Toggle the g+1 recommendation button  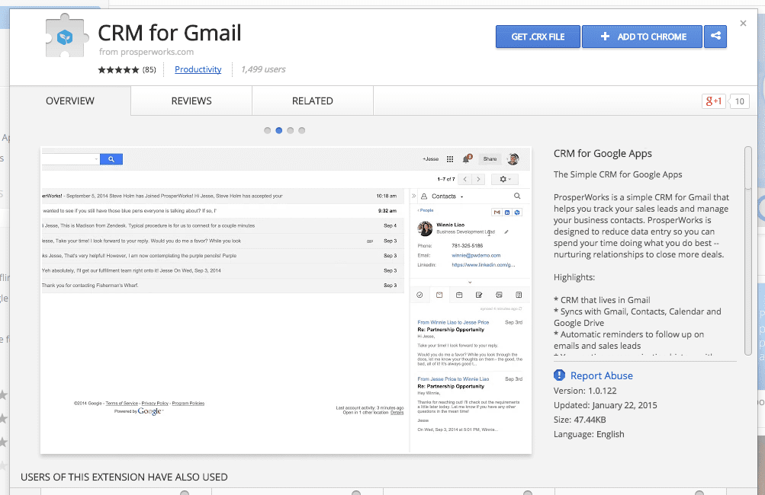coord(712,101)
